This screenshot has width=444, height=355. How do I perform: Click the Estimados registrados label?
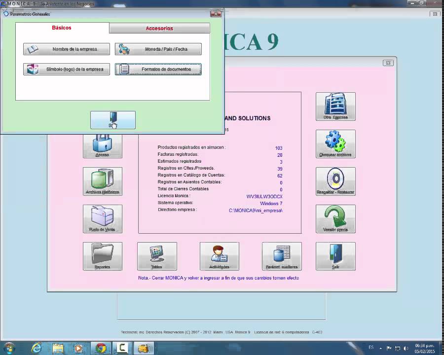coord(180,161)
